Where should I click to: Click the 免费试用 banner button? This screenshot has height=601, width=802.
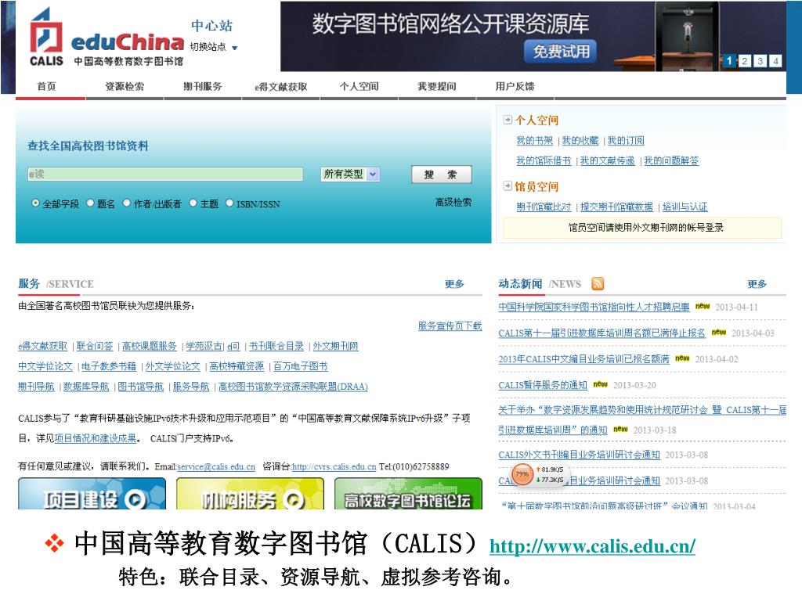tap(561, 51)
